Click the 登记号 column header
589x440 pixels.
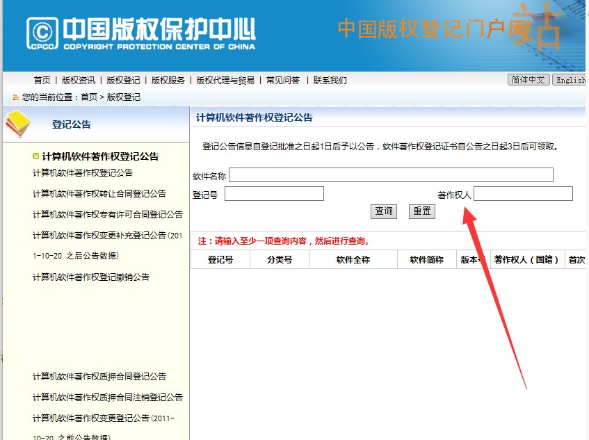pyautogui.click(x=220, y=260)
